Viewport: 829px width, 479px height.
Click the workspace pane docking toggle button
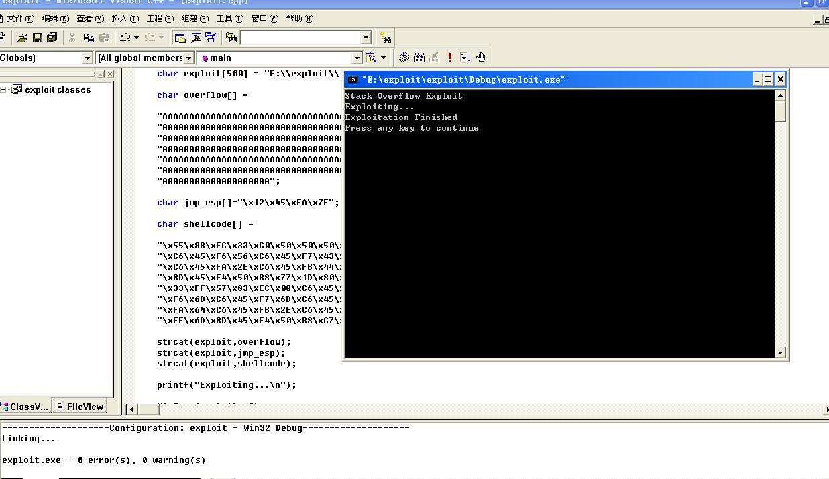click(x=100, y=74)
